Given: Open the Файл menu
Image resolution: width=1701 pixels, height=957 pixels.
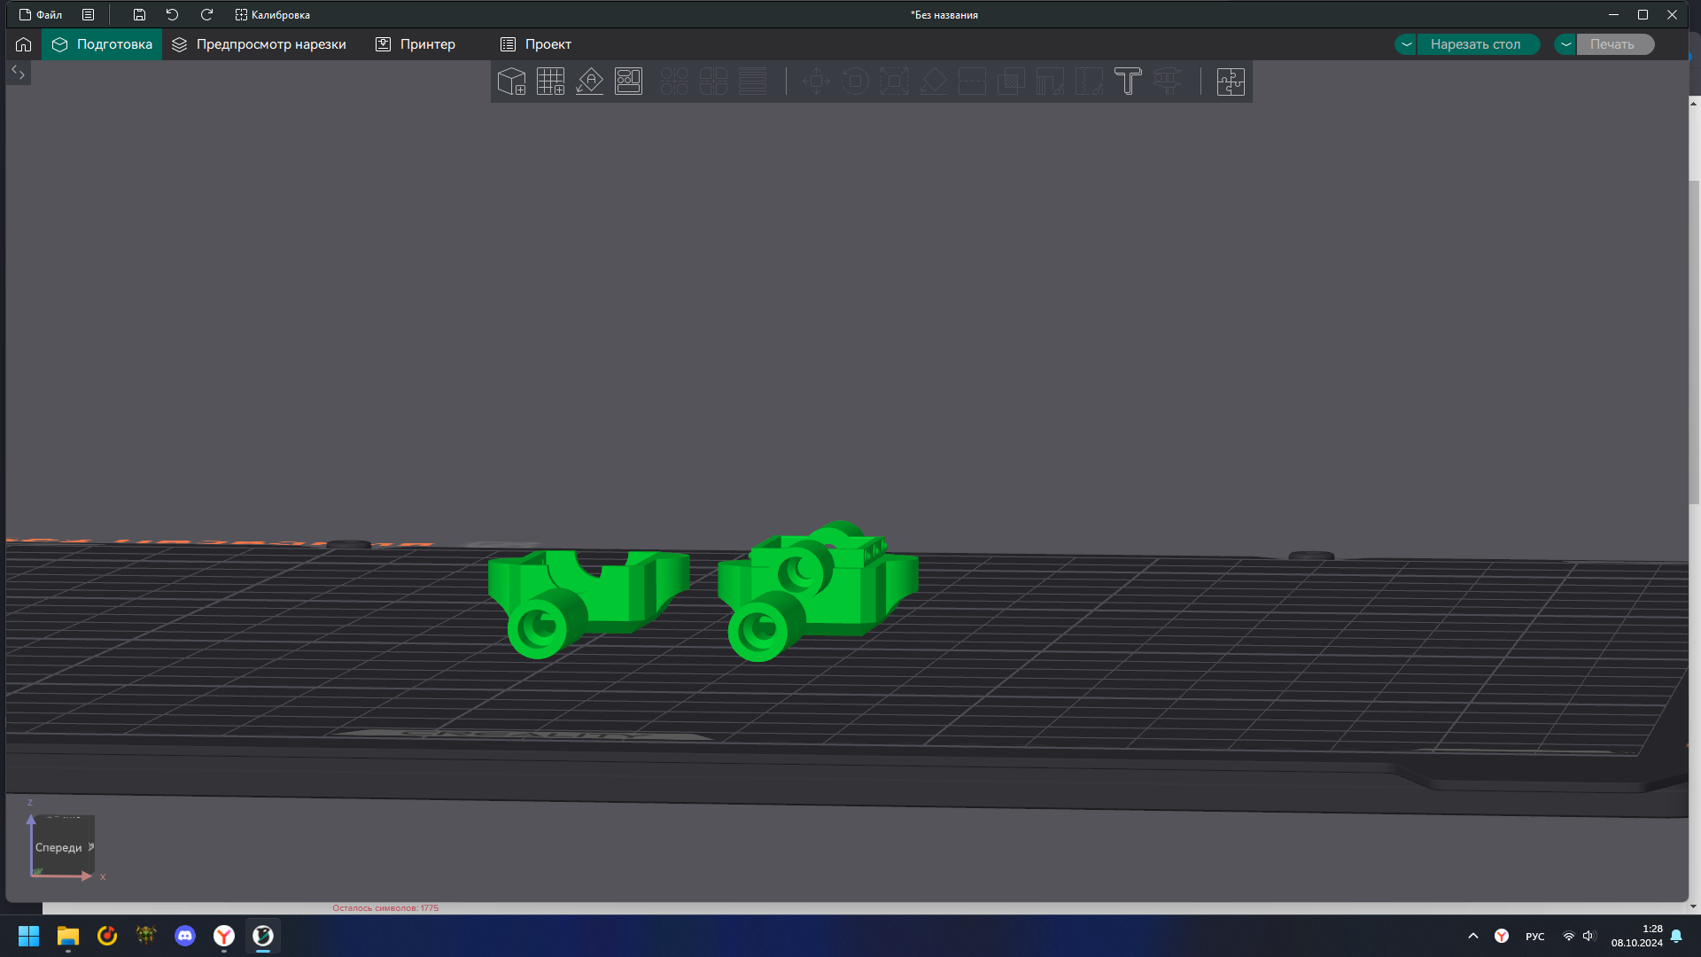Looking at the screenshot, I should (x=41, y=15).
